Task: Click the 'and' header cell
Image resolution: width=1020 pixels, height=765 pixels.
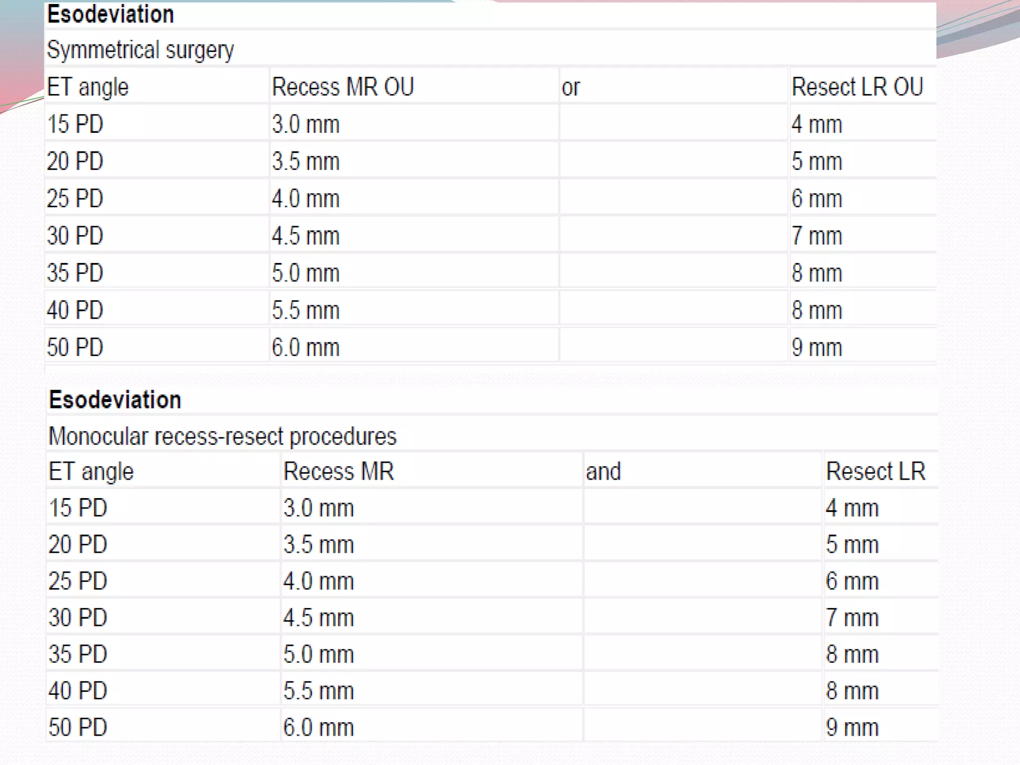Action: point(603,471)
